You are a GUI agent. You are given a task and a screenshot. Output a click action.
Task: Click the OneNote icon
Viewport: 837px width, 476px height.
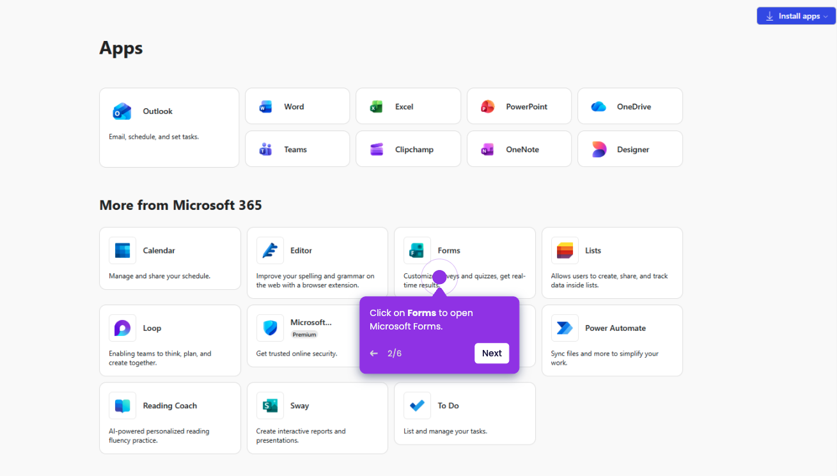click(x=488, y=150)
